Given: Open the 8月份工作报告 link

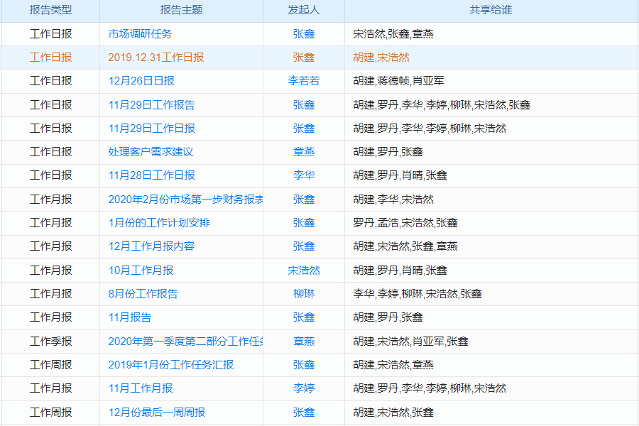Looking at the screenshot, I should click(143, 294).
